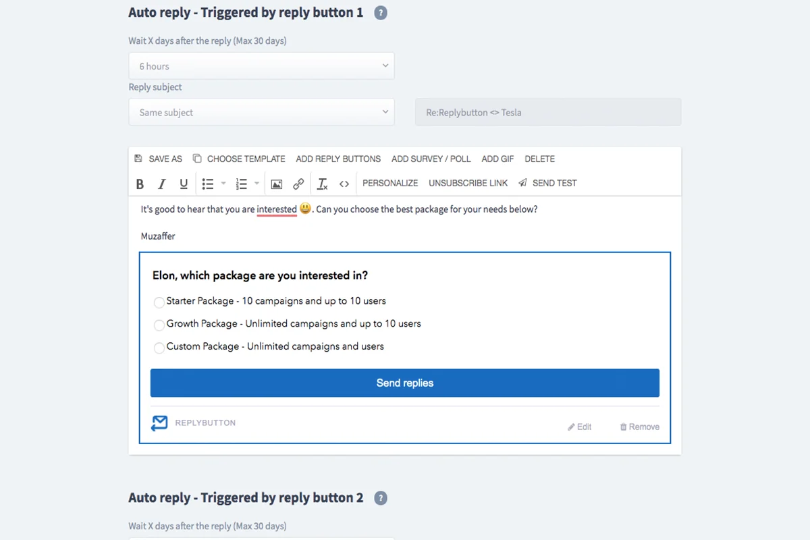
Task: Select Growth Package radio option
Action: 159,325
